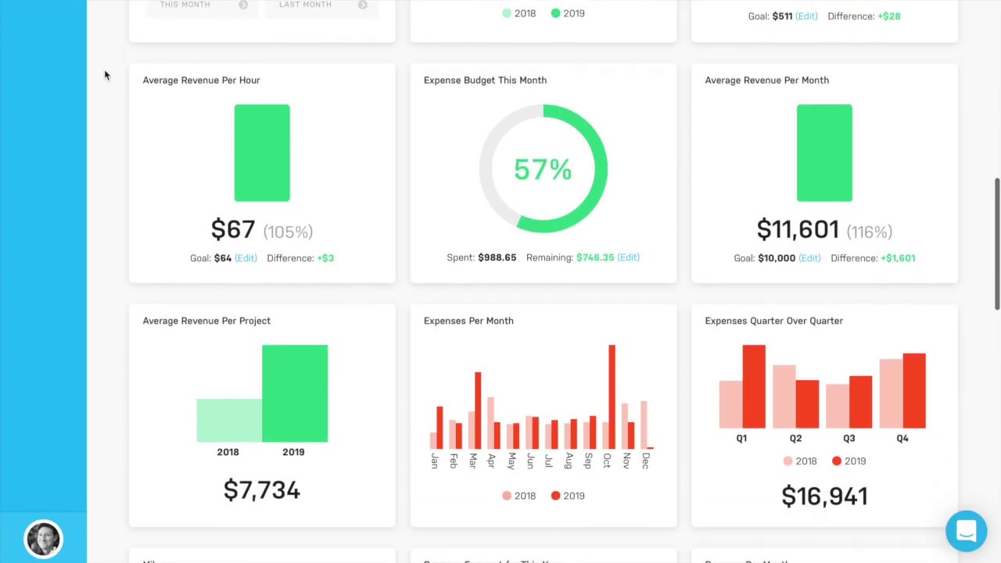Image resolution: width=1001 pixels, height=563 pixels.
Task: Click the (116%) percentage next to $11,601
Action: tap(869, 231)
